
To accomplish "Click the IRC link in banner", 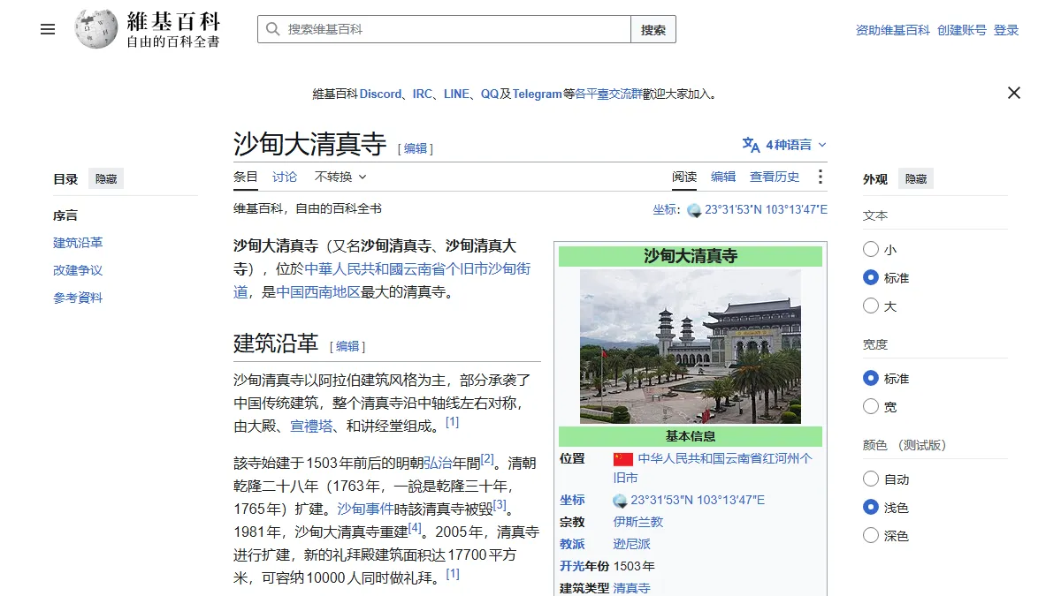I will click(x=423, y=94).
